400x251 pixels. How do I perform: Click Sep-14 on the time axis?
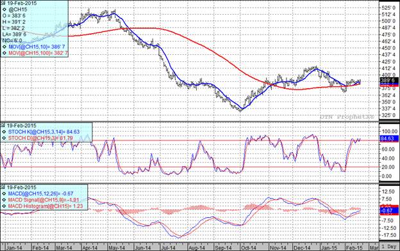223,248
